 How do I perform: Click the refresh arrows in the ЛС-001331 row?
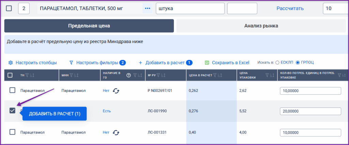click(116, 132)
